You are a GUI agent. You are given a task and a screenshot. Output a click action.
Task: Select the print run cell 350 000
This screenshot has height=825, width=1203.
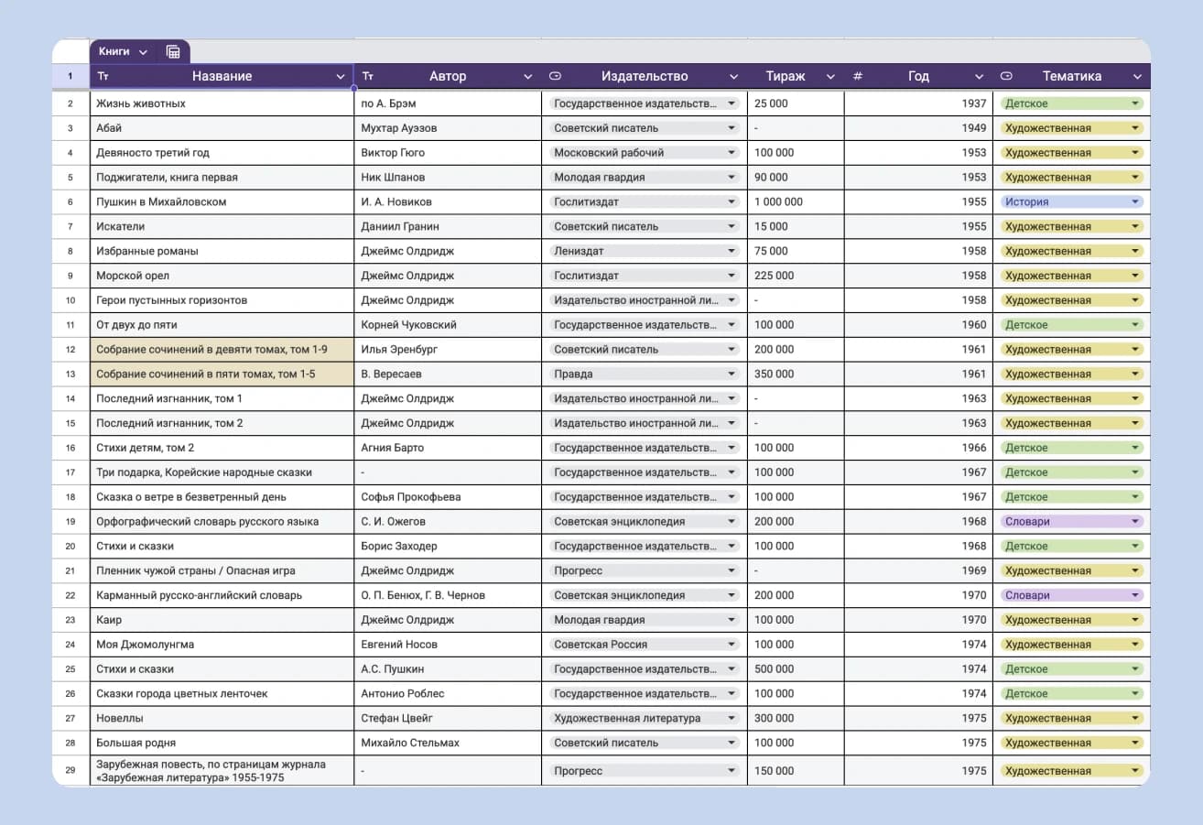[x=796, y=374]
